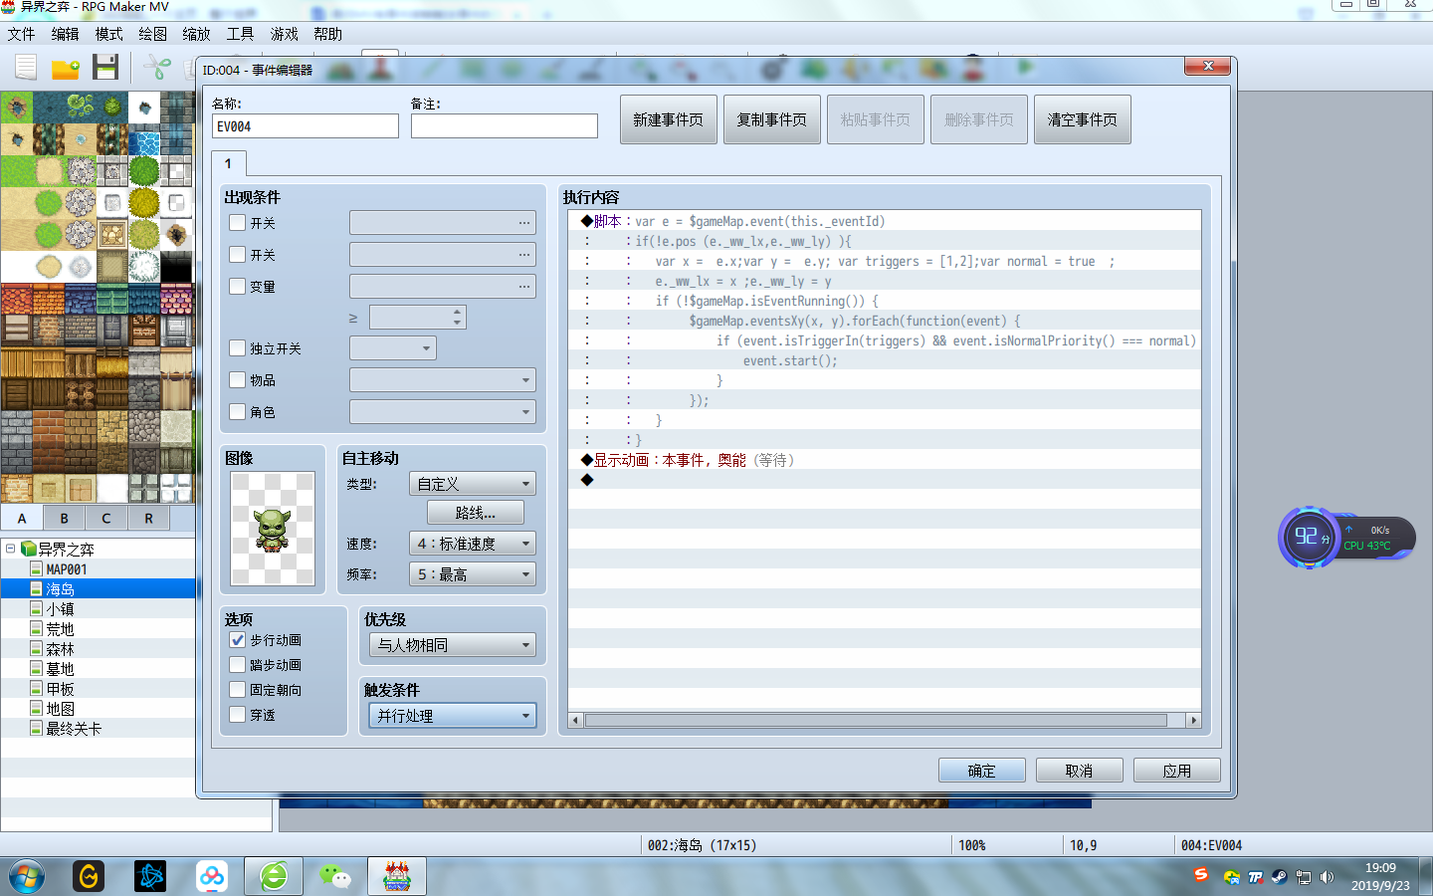Click the Windows Start orb
1433x896 pixels.
(27, 877)
